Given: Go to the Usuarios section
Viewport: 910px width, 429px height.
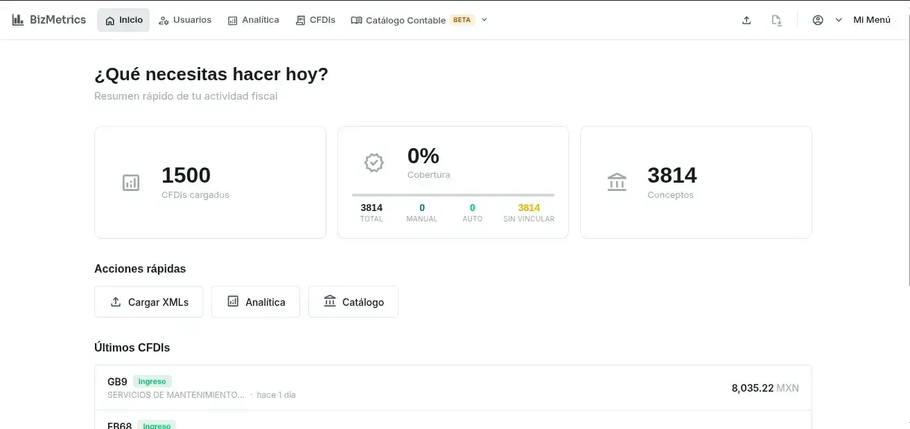Looking at the screenshot, I should click(185, 20).
